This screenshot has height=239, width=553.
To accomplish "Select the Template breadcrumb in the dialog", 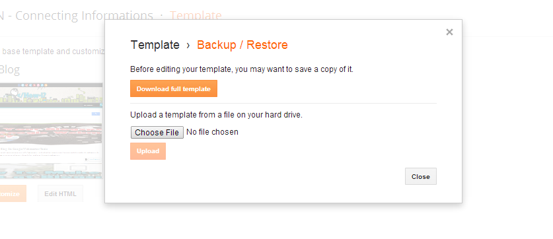I will [155, 45].
